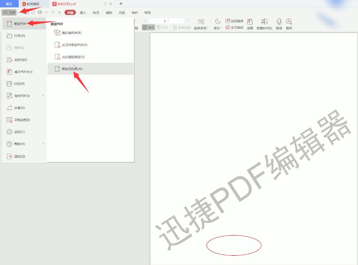Select the 插入 ribbon tab
This screenshot has height=265, width=358.
pyautogui.click(x=83, y=13)
